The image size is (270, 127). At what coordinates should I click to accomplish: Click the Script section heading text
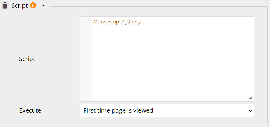[x=20, y=6]
